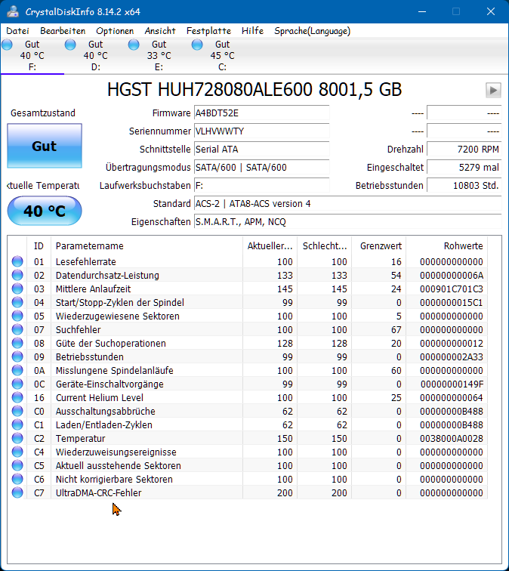Click the Schlecht... column header

(x=325, y=246)
